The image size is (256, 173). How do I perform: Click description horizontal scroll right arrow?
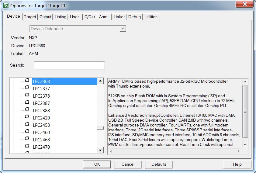[239, 151]
